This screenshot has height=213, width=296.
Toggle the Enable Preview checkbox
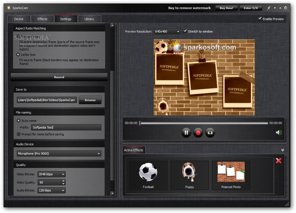tap(260, 19)
